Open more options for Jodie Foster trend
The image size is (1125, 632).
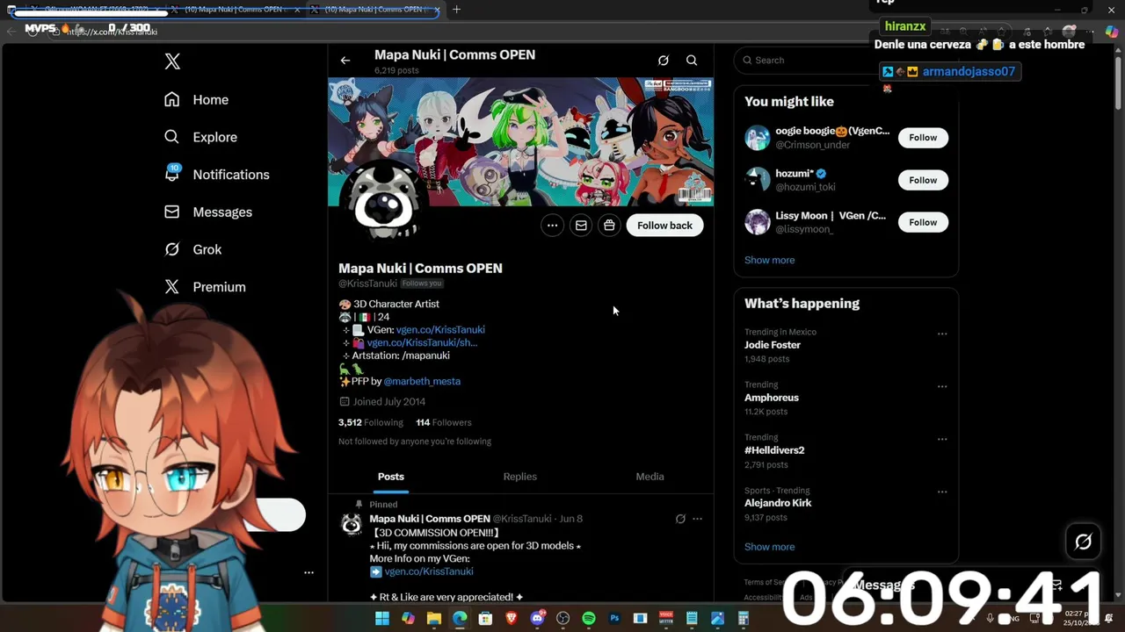942,334
